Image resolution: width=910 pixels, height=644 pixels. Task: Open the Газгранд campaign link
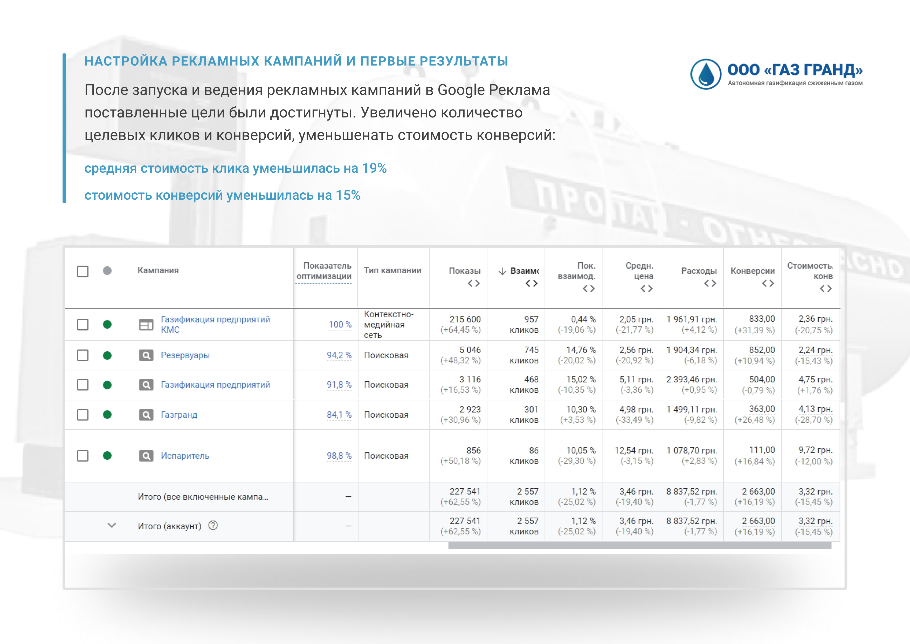click(179, 415)
